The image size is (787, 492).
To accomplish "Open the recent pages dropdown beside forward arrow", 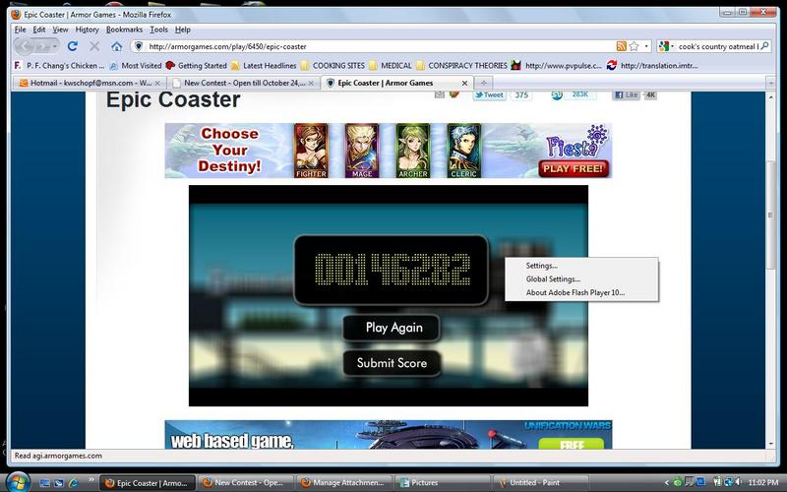I will pyautogui.click(x=54, y=46).
